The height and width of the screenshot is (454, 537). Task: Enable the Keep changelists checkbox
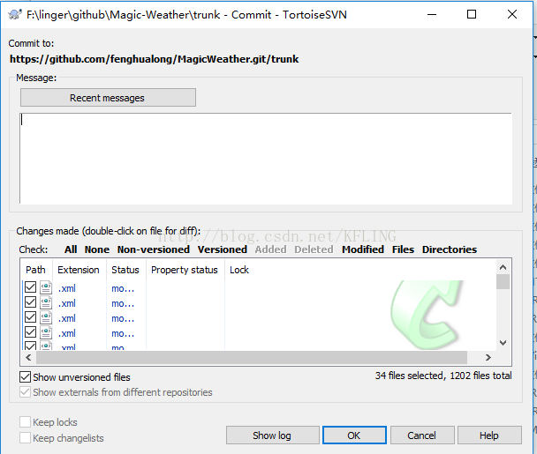click(x=25, y=438)
